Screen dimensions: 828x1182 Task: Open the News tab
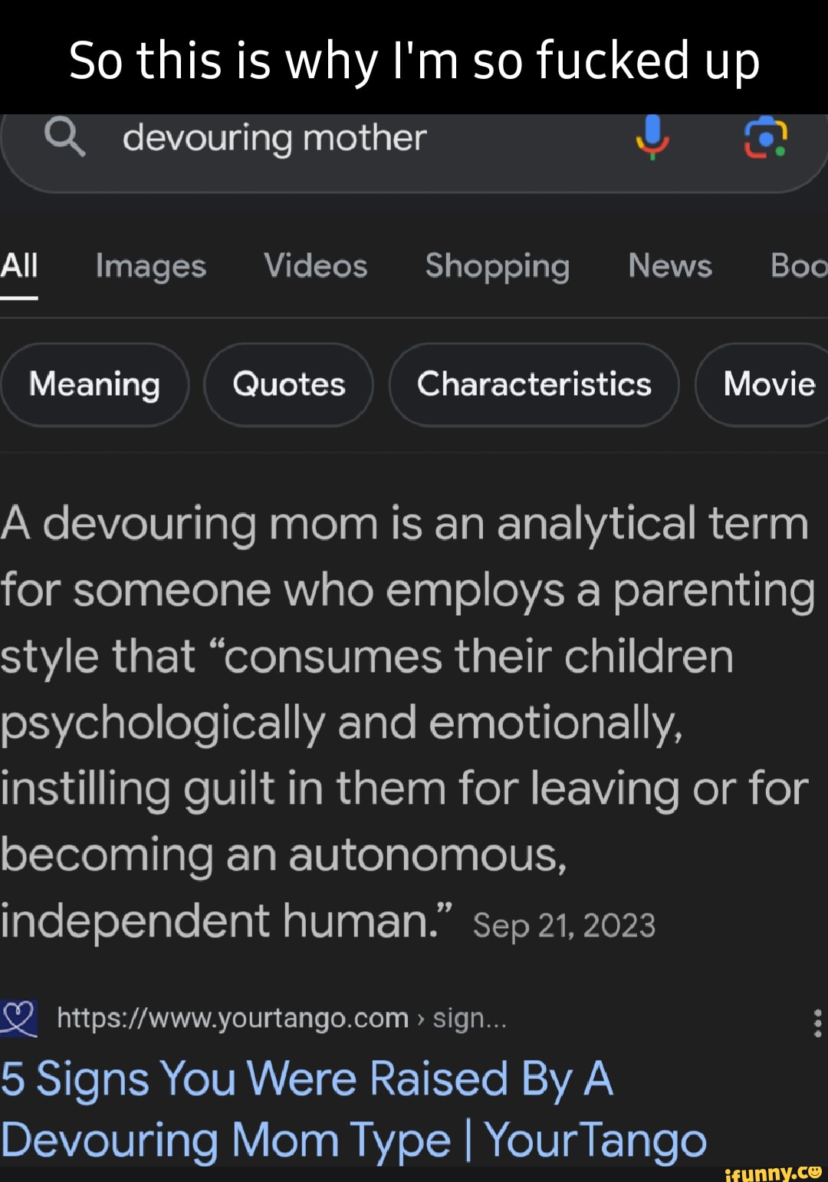pos(670,266)
